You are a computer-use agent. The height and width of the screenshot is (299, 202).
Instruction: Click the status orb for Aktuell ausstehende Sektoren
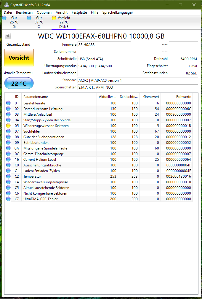pyautogui.click(x=8, y=188)
